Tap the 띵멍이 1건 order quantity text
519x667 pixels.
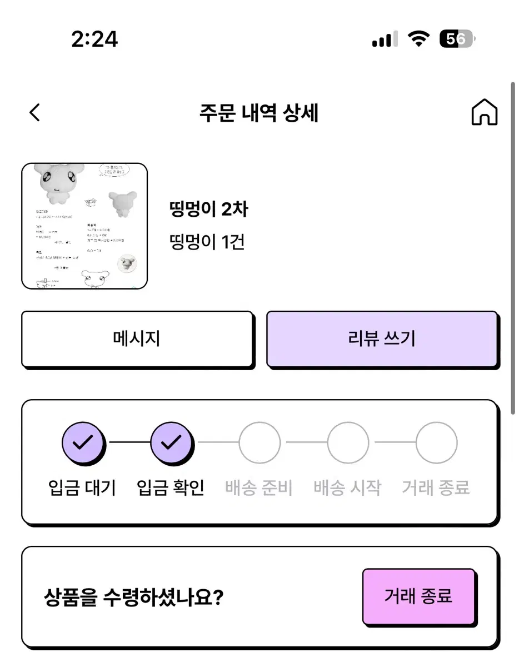point(207,242)
